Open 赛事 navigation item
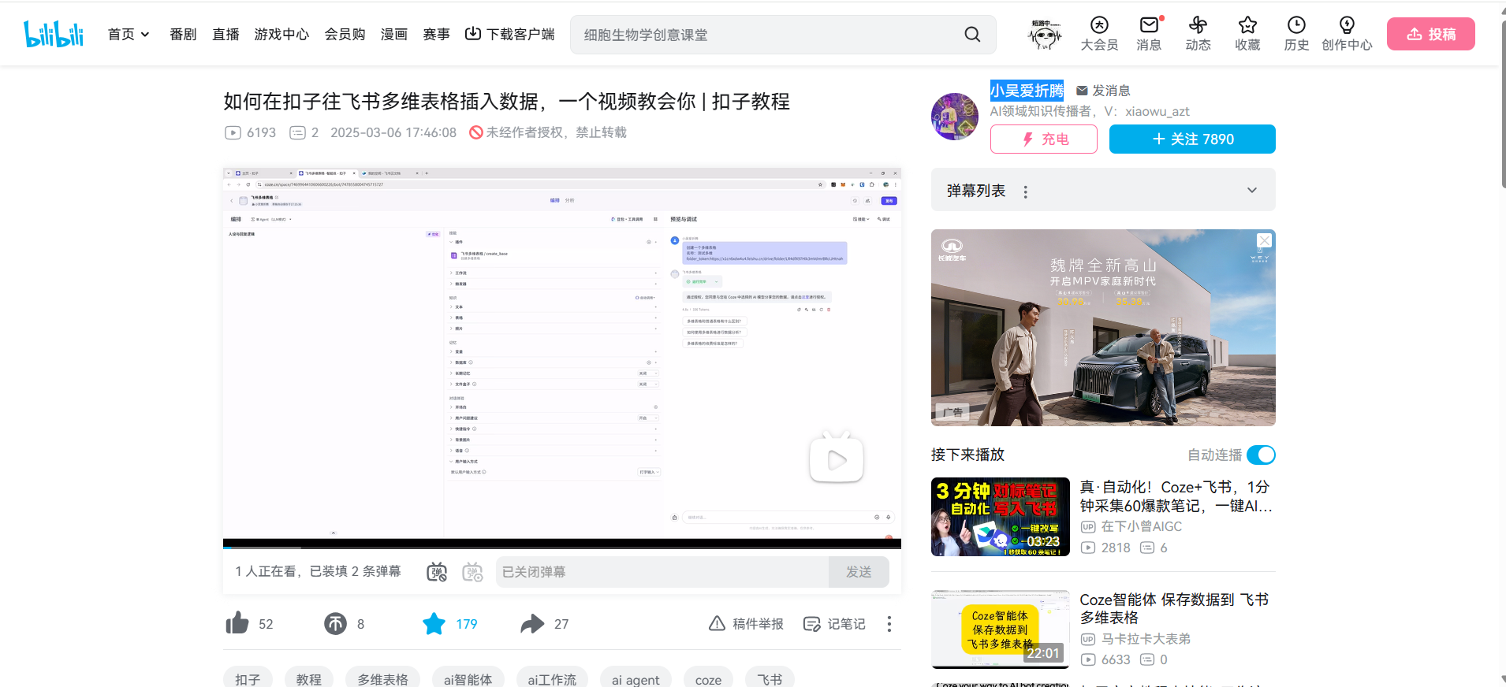The width and height of the screenshot is (1506, 687). [436, 34]
